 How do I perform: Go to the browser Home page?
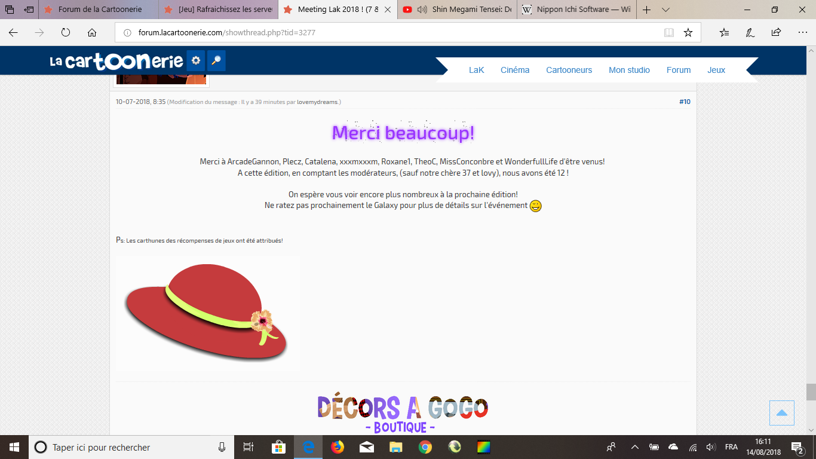click(92, 33)
